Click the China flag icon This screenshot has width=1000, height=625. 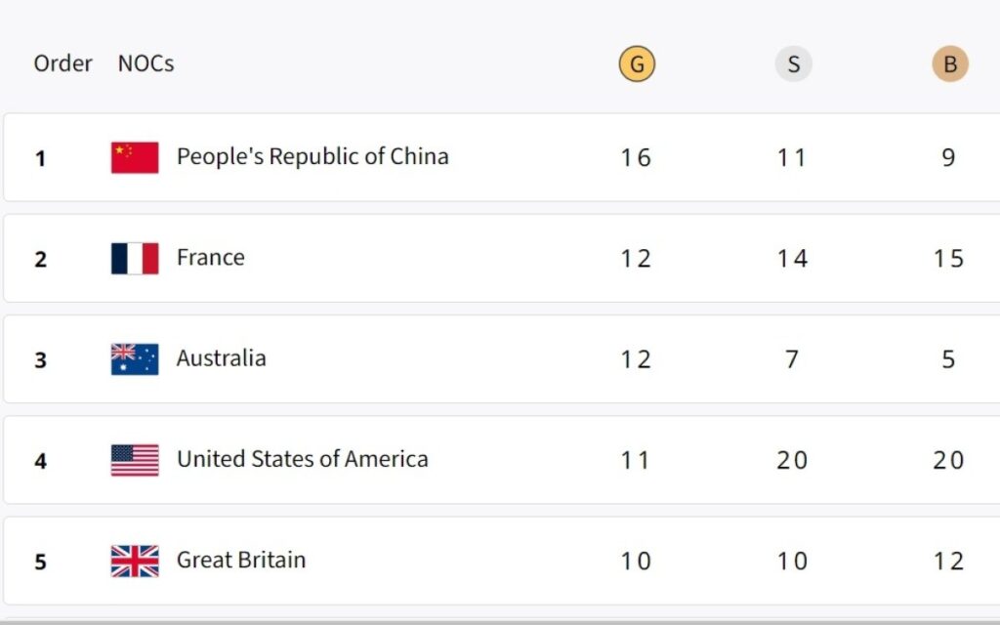135,157
